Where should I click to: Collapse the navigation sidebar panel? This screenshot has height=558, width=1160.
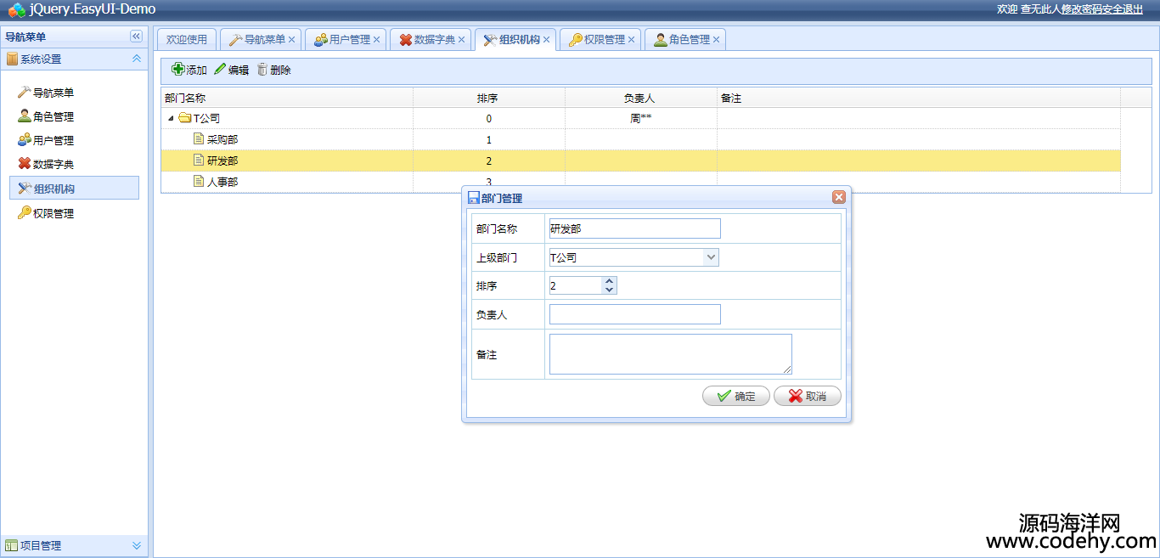[x=136, y=37]
